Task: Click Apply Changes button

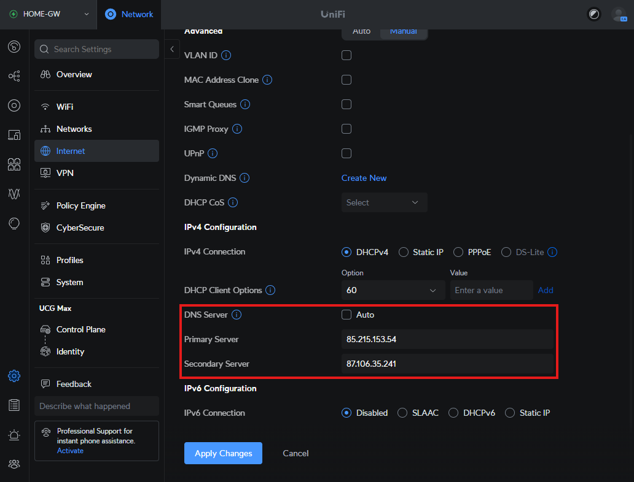Action: [x=223, y=453]
